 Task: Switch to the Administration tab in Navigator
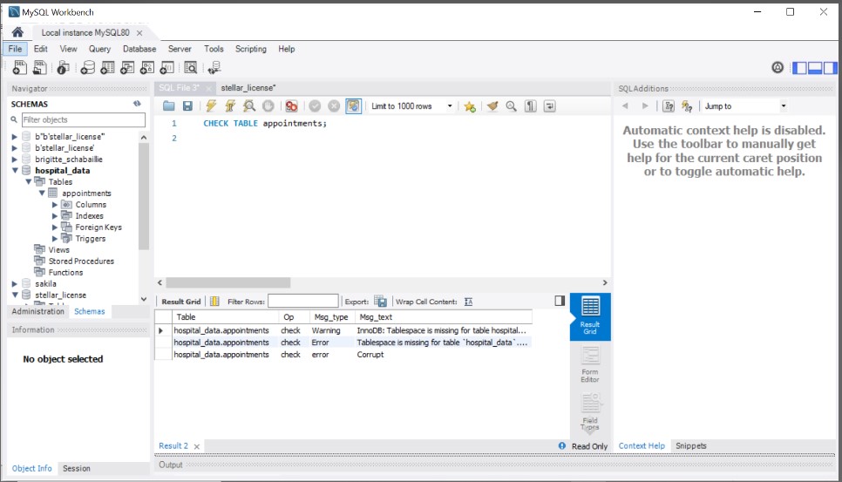37,311
